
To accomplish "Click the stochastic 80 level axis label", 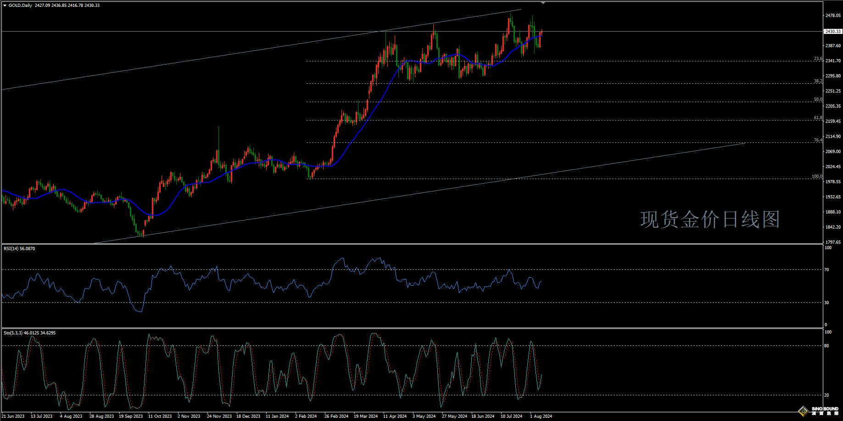I will click(826, 346).
